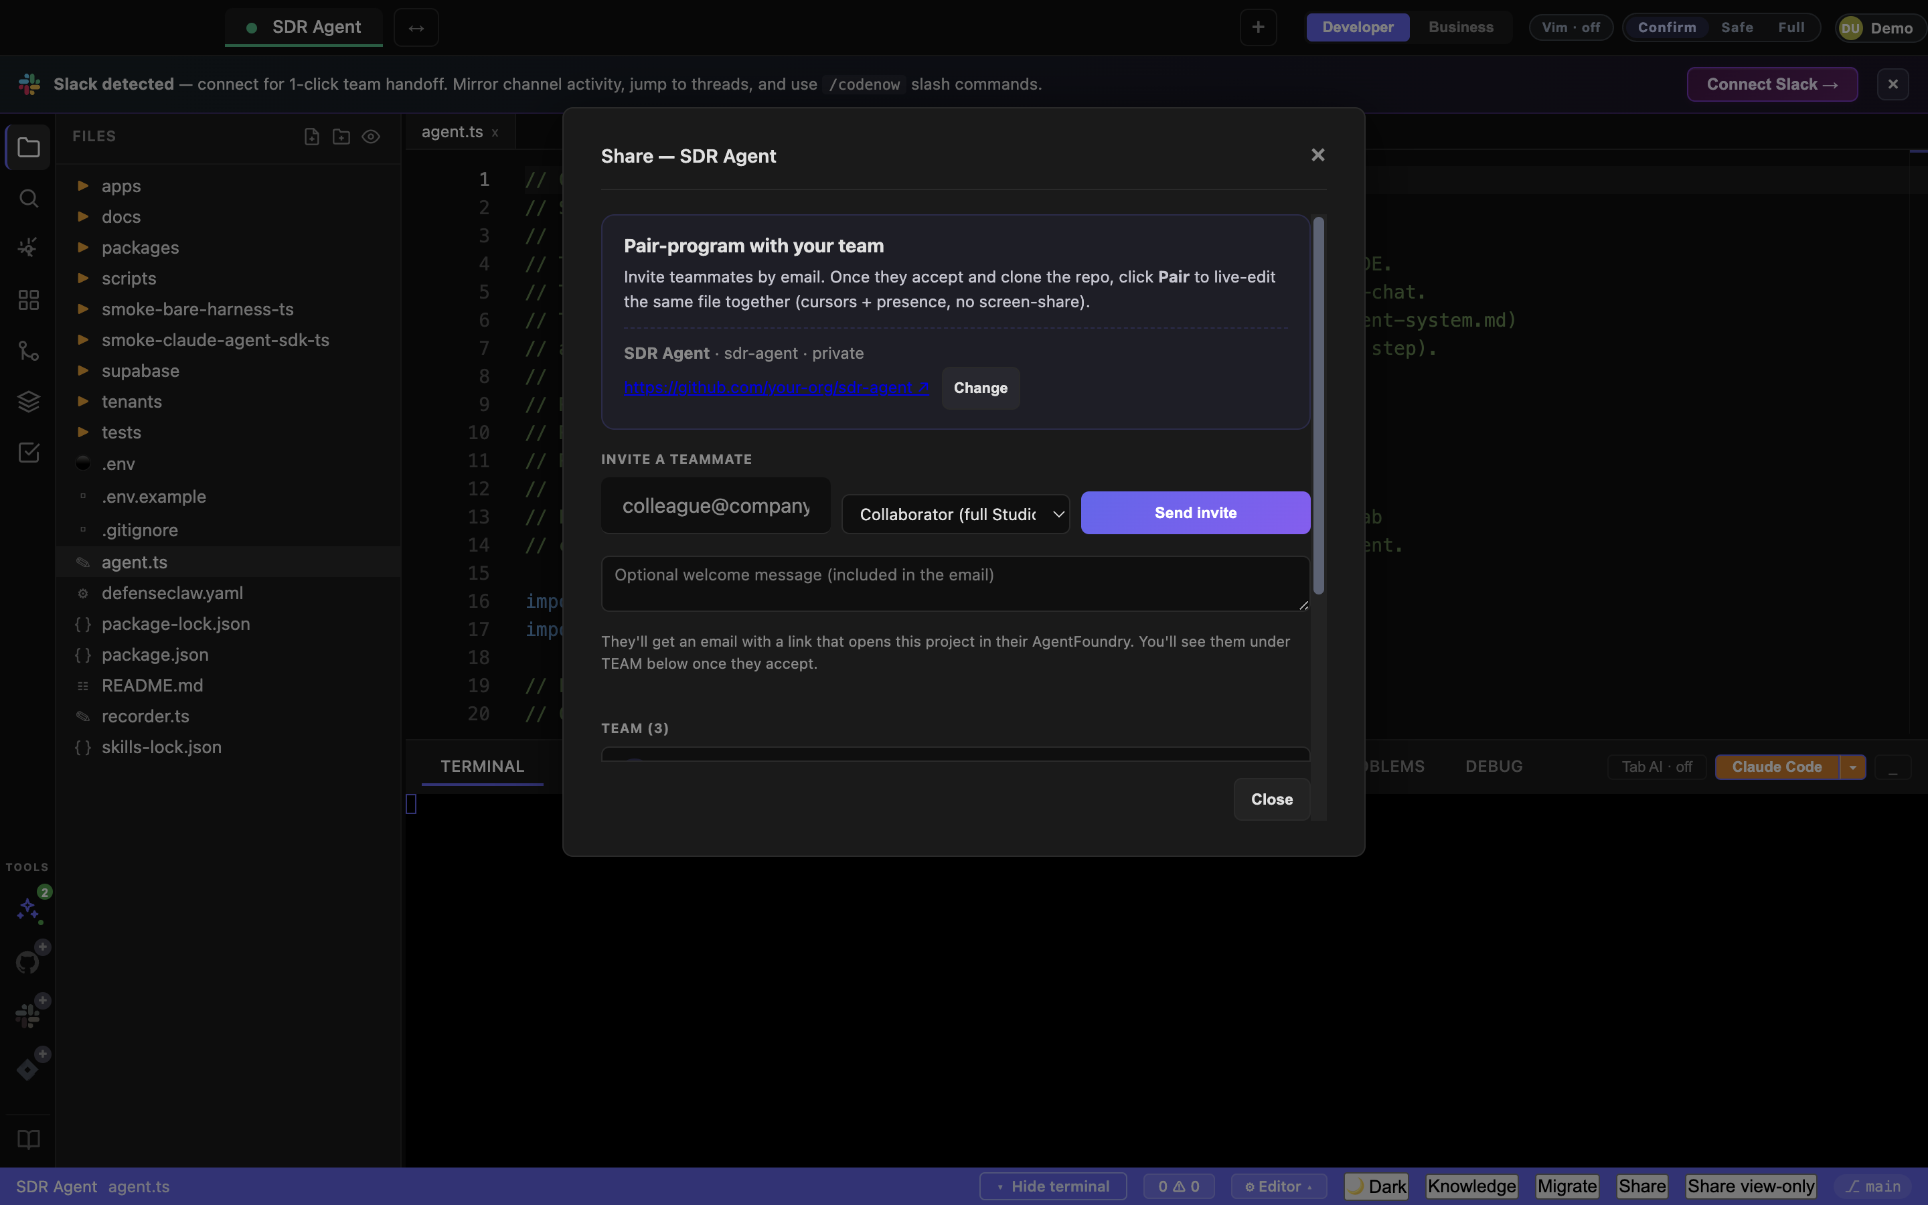Open the Search sidebar icon
Image resolution: width=1928 pixels, height=1205 pixels.
[28, 197]
